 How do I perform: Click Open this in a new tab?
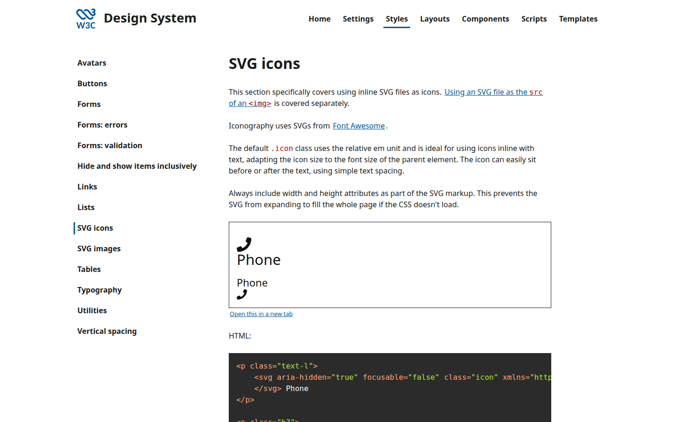[x=261, y=314]
